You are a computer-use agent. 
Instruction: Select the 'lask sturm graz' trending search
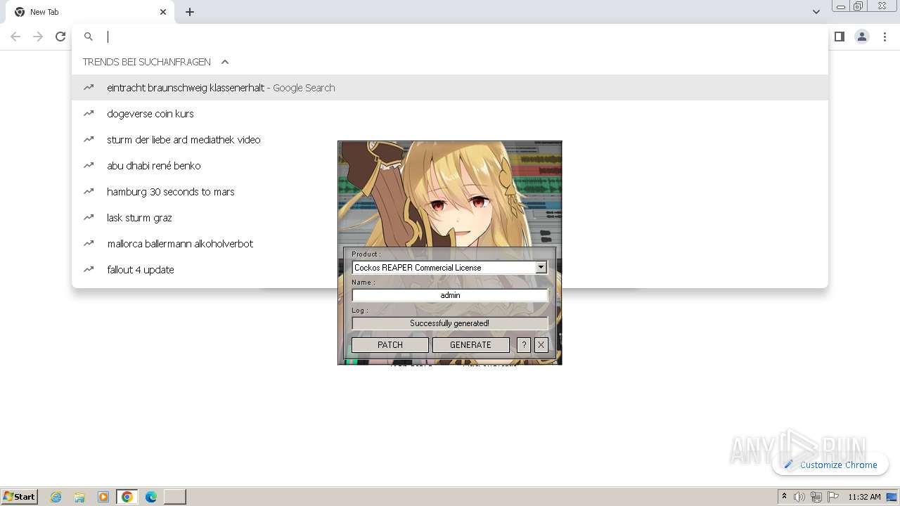tap(205, 218)
